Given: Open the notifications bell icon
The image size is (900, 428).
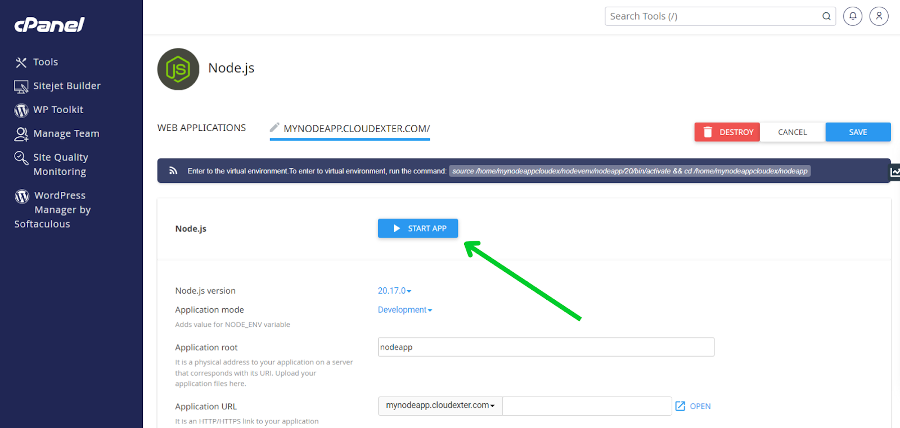Looking at the screenshot, I should pos(853,16).
